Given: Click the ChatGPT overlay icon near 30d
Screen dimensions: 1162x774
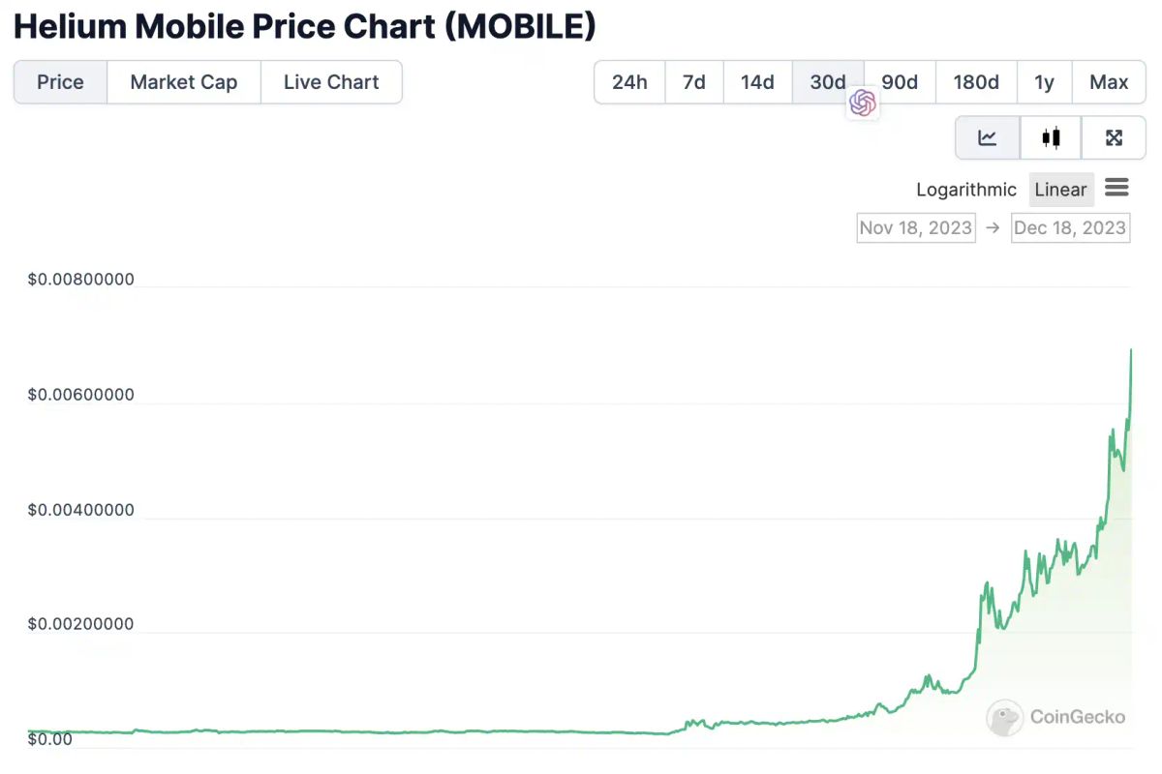Looking at the screenshot, I should 862,103.
